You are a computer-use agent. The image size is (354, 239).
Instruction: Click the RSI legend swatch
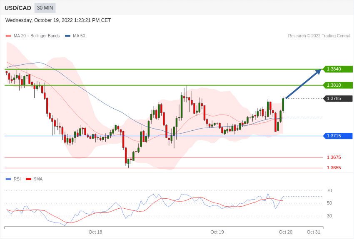(x=8, y=179)
